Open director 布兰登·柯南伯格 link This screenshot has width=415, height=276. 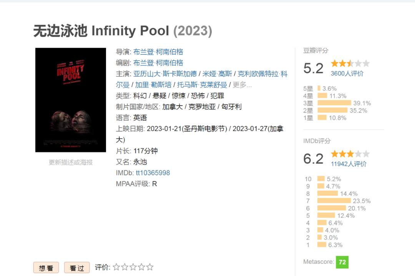pos(158,52)
